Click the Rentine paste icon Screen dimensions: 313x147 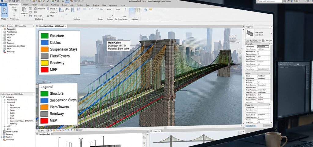pos(24,10)
